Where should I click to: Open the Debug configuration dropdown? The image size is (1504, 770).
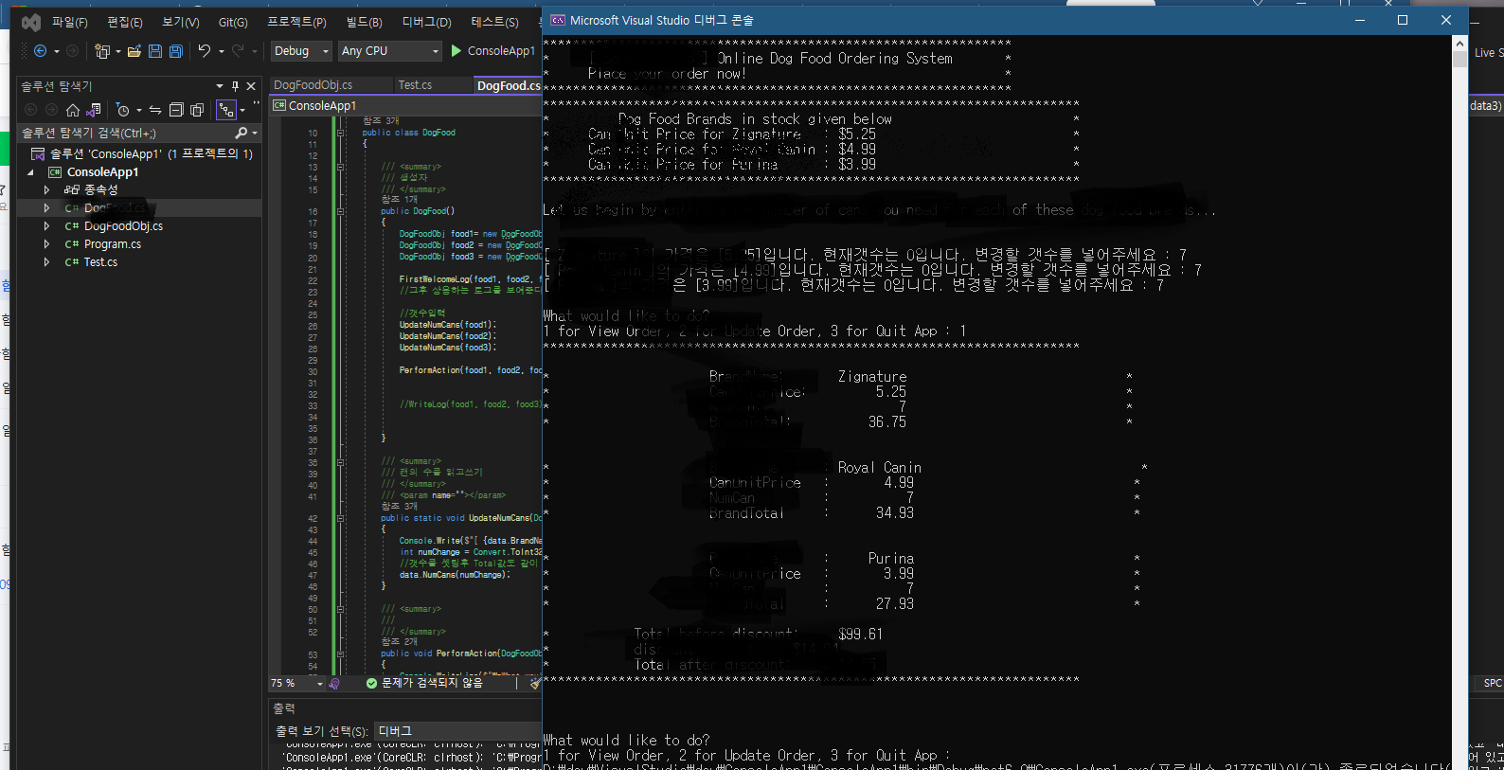[301, 51]
